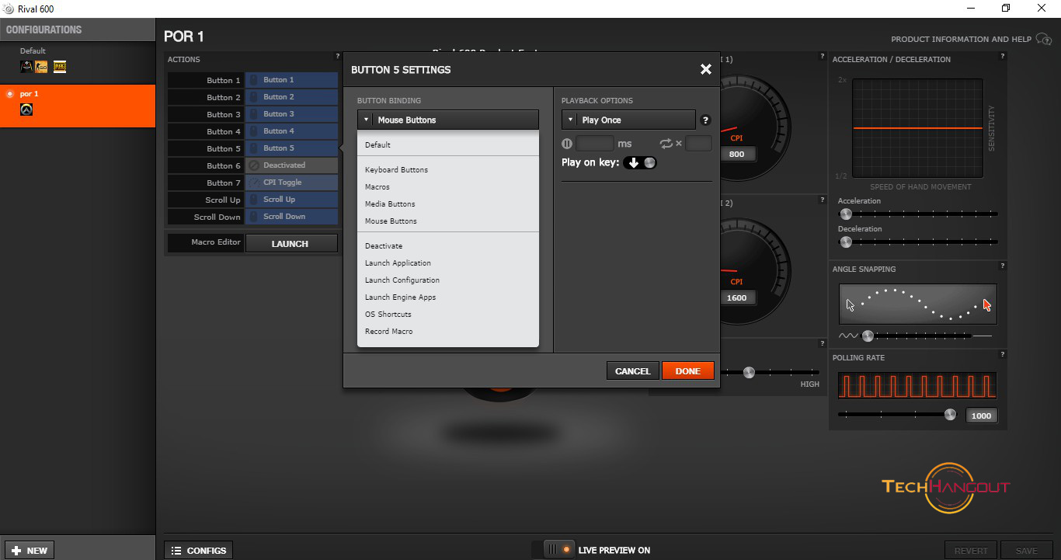Select the por 1 configuration radio dot
This screenshot has height=560, width=1061.
(x=10, y=94)
